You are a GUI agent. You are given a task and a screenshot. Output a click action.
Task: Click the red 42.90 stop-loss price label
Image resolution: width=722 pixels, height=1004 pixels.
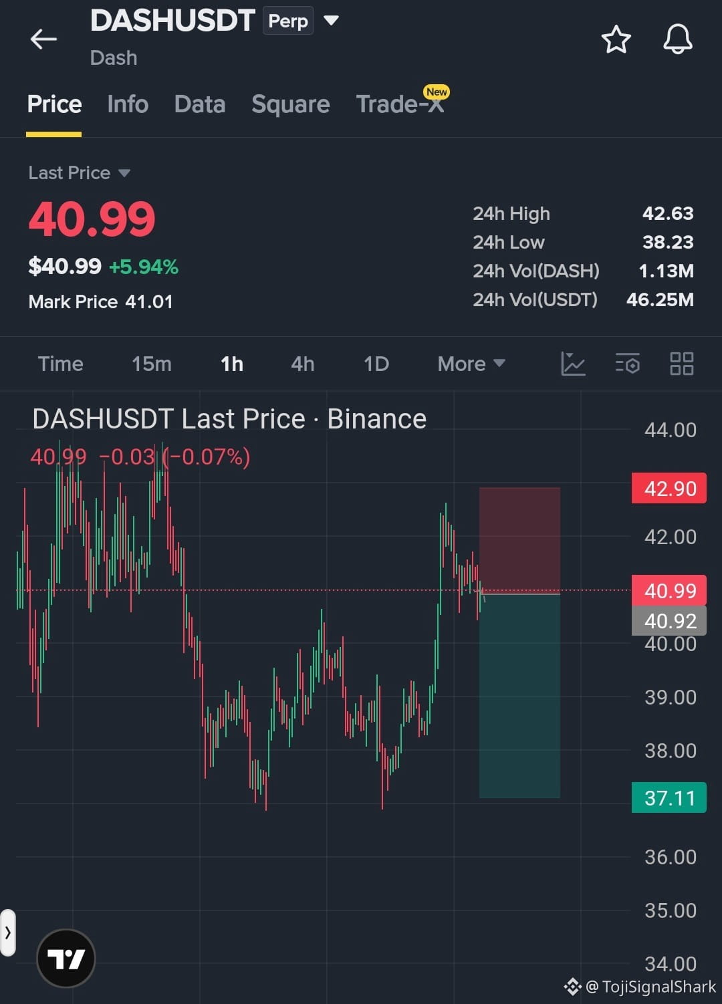(x=669, y=488)
